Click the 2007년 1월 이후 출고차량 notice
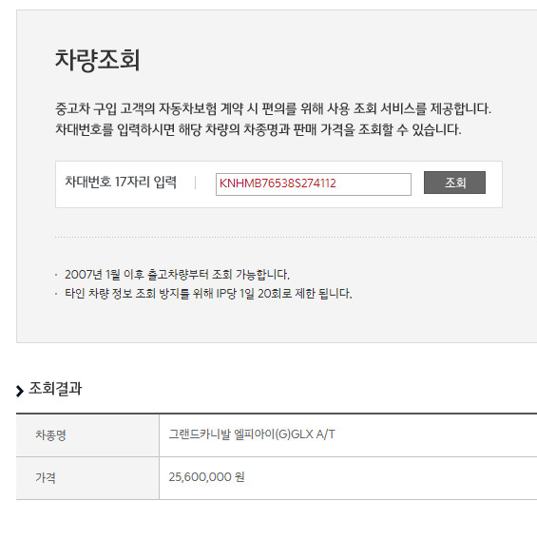 click(177, 275)
